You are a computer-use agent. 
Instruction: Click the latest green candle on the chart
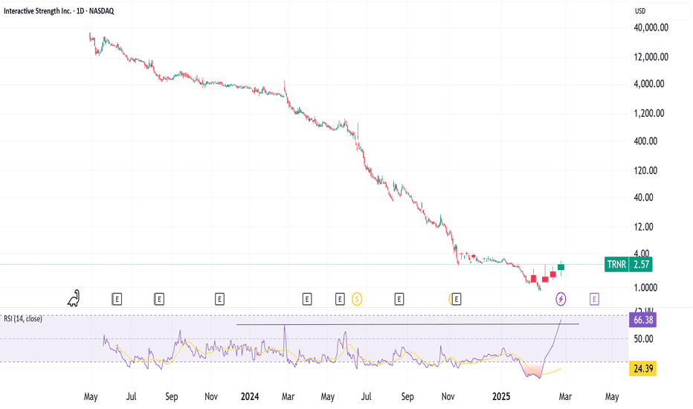(561, 267)
